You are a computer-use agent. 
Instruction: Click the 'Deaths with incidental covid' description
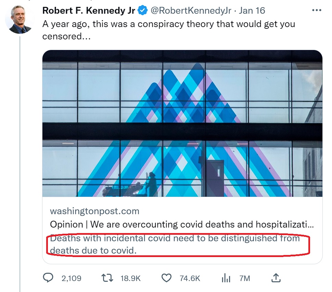click(x=175, y=244)
